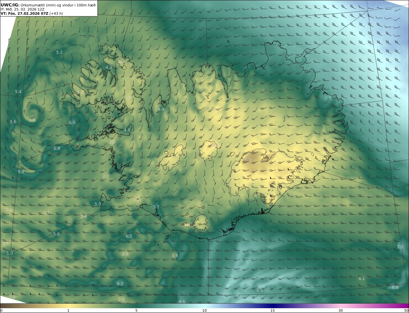Viewport: 409px width, 313px height.
Task: Select the VT valid time line
Action: click(x=32, y=13)
